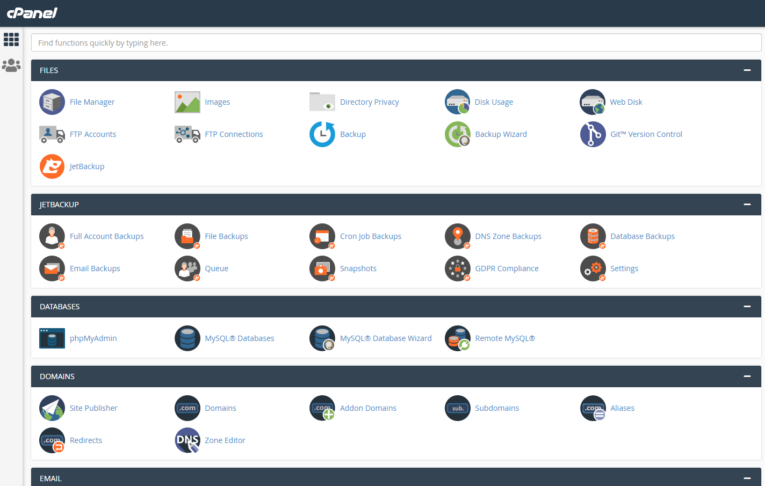
Task: Collapse the Files section
Action: [x=747, y=70]
